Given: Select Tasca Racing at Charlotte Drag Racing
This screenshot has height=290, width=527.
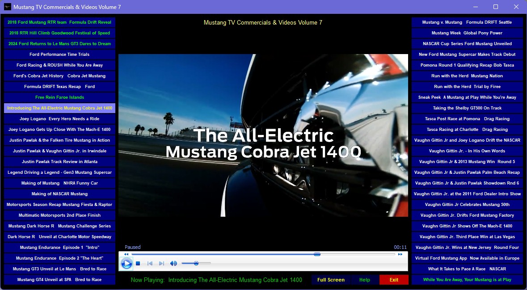Looking at the screenshot, I should (x=467, y=130).
